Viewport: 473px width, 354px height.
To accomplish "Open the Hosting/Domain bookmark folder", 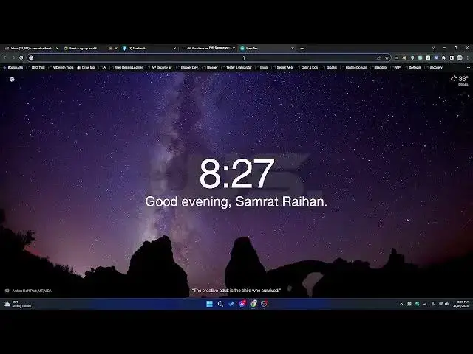I will pos(353,67).
